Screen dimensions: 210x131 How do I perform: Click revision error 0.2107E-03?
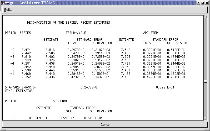[101, 50]
